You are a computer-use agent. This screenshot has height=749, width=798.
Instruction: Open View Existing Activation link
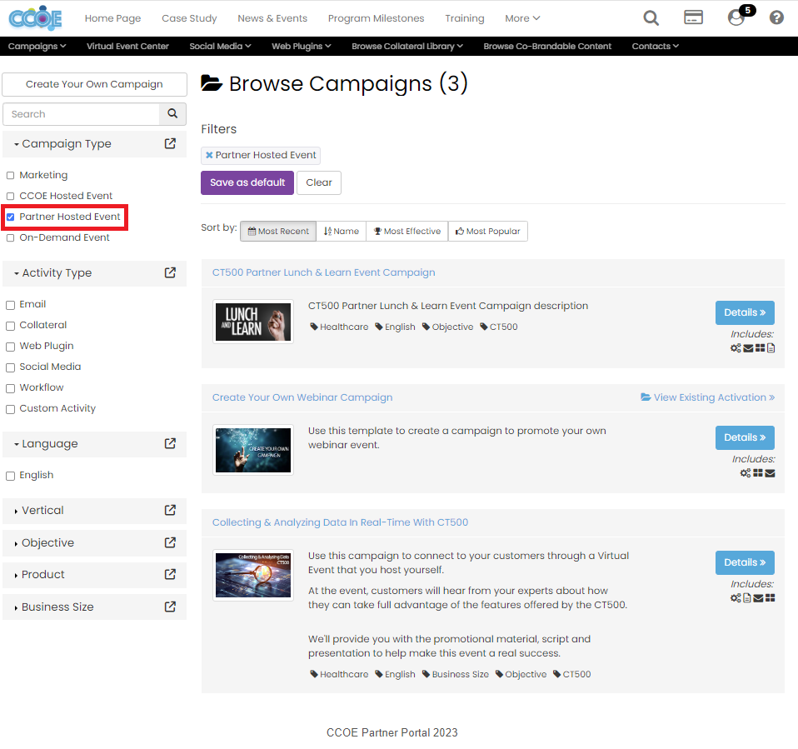tap(707, 397)
